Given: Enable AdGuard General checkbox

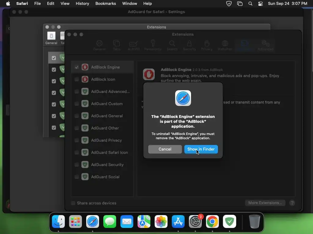Looking at the screenshot, I should 77,116.
